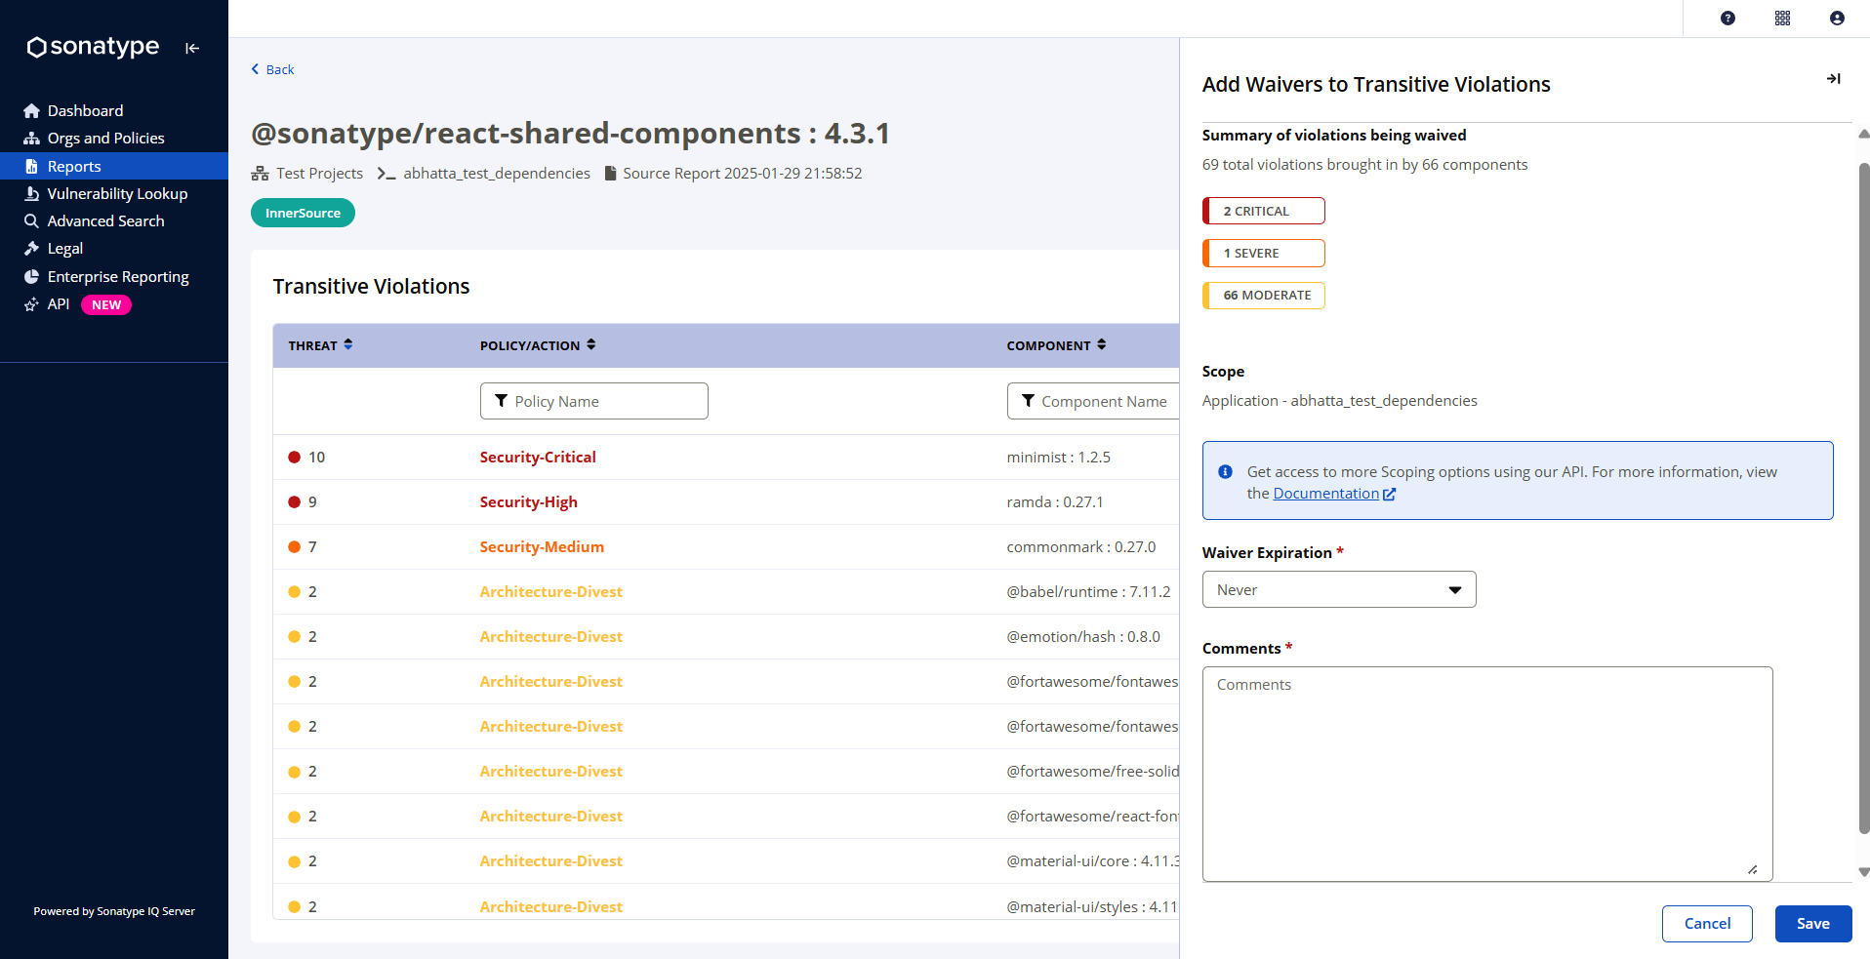The height and width of the screenshot is (959, 1870).
Task: Select the Security-Medium violation row
Action: (x=726, y=546)
